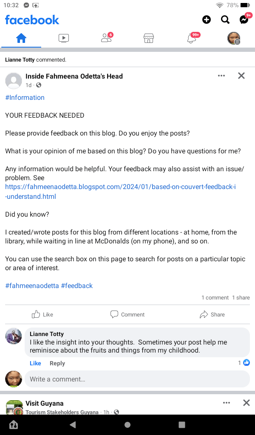Image resolution: width=255 pixels, height=435 pixels.
Task: Open Messenger chats icon
Action: [244, 20]
